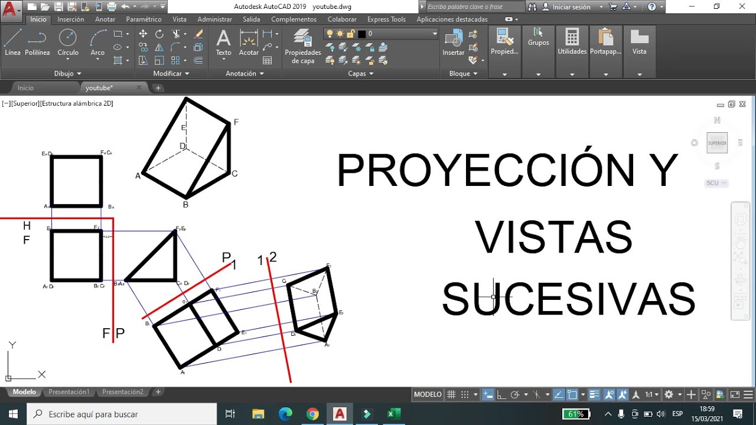Toggle grid display in status bar

451,394
